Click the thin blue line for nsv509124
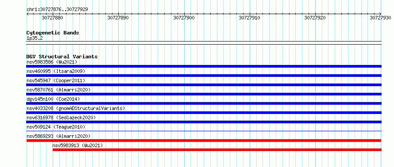 click(x=204, y=131)
